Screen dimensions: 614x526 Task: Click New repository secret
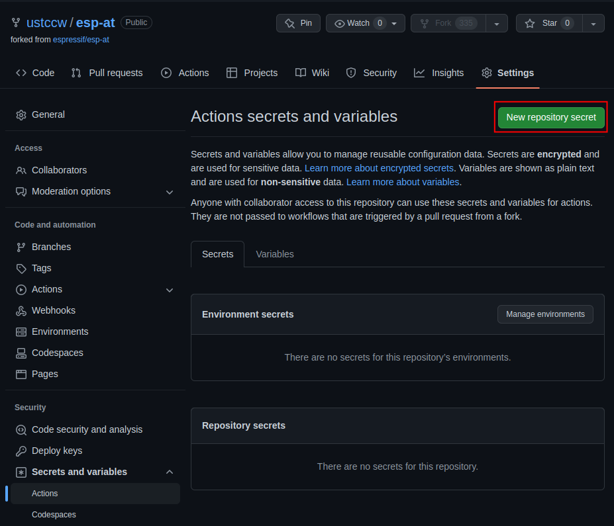[550, 116]
